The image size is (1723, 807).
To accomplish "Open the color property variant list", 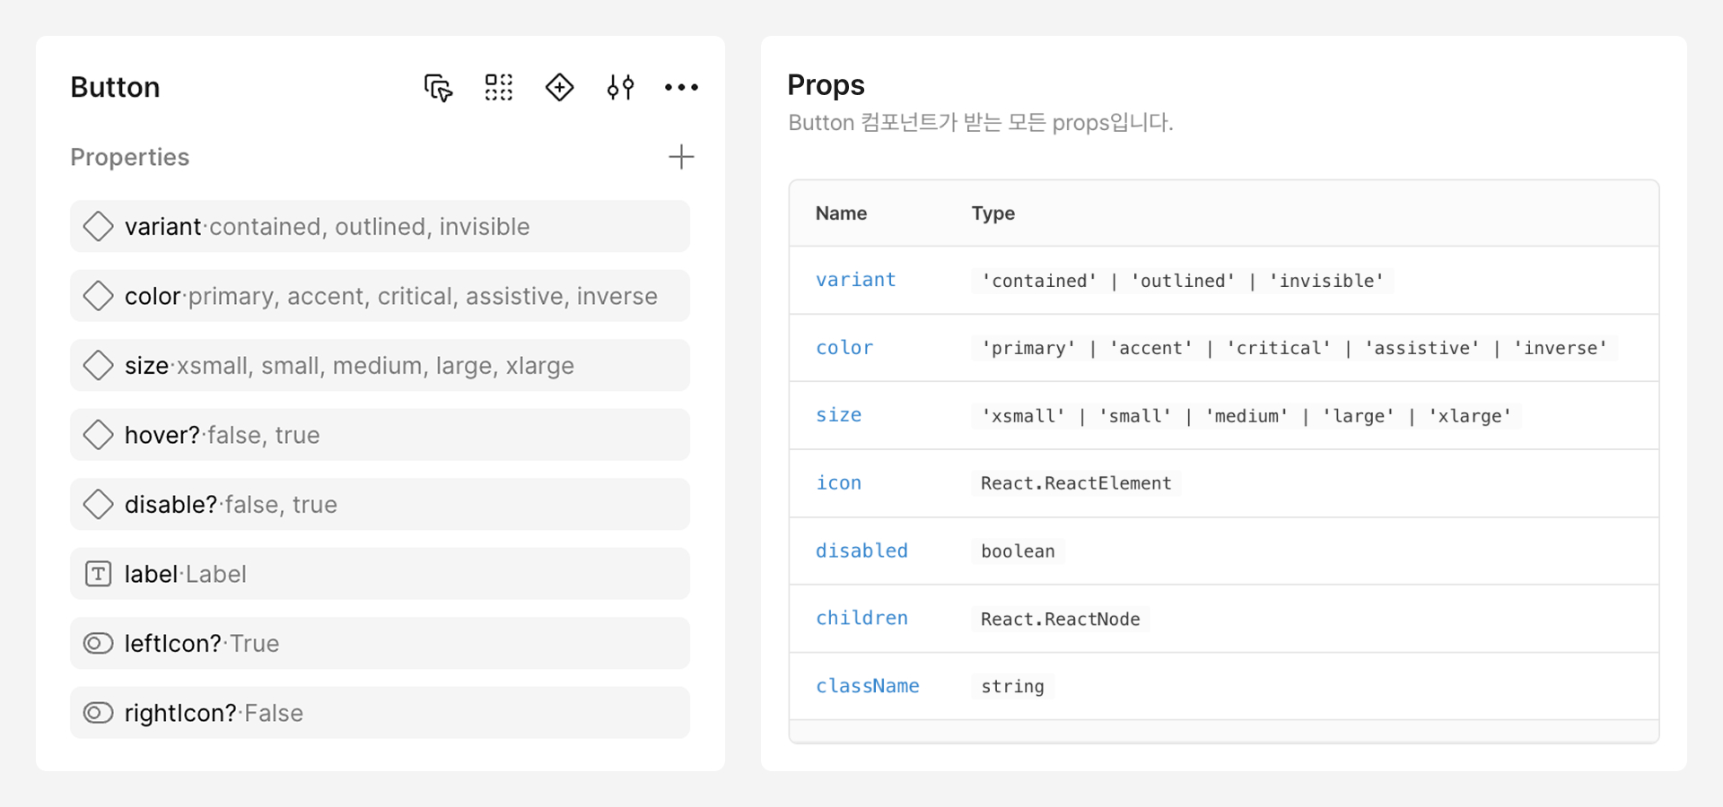I will [380, 296].
